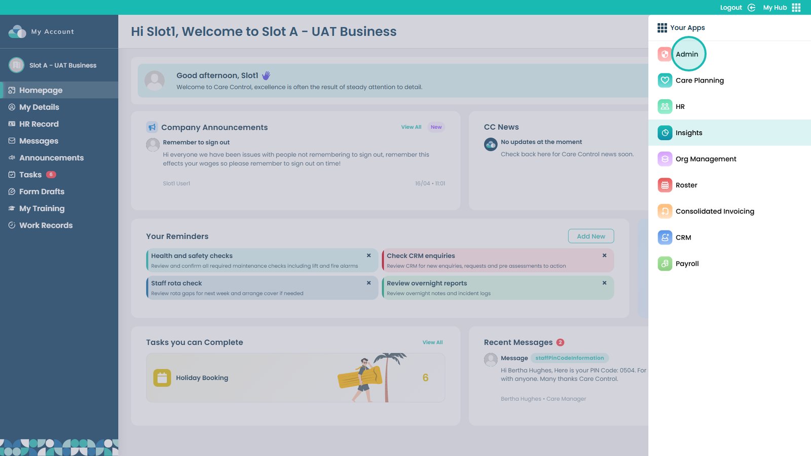This screenshot has height=456, width=811.
Task: Open Consolidated Invoicing app icon
Action: point(665,211)
